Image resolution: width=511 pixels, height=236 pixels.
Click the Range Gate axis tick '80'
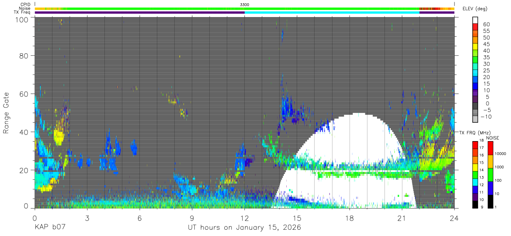tap(24, 55)
